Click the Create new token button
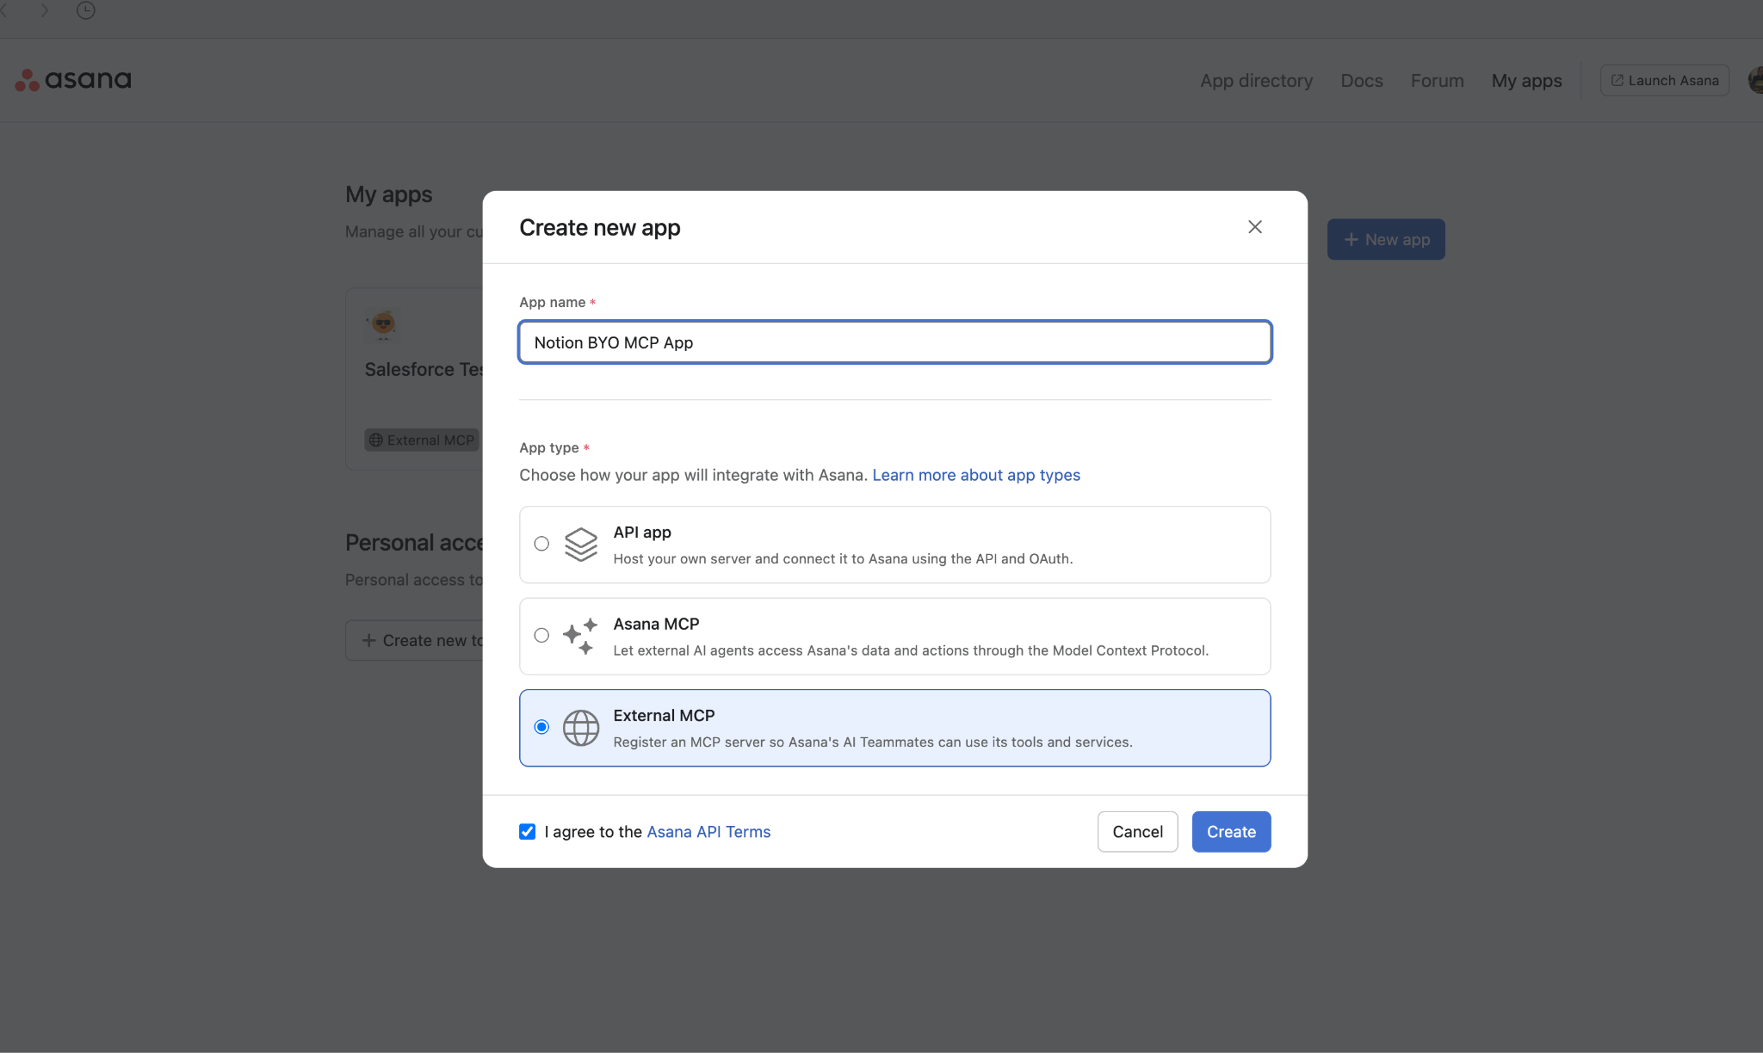 (415, 640)
